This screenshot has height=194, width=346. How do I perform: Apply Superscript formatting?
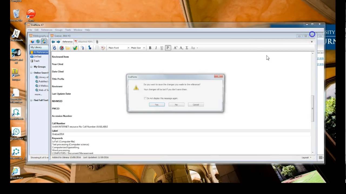pos(175,48)
